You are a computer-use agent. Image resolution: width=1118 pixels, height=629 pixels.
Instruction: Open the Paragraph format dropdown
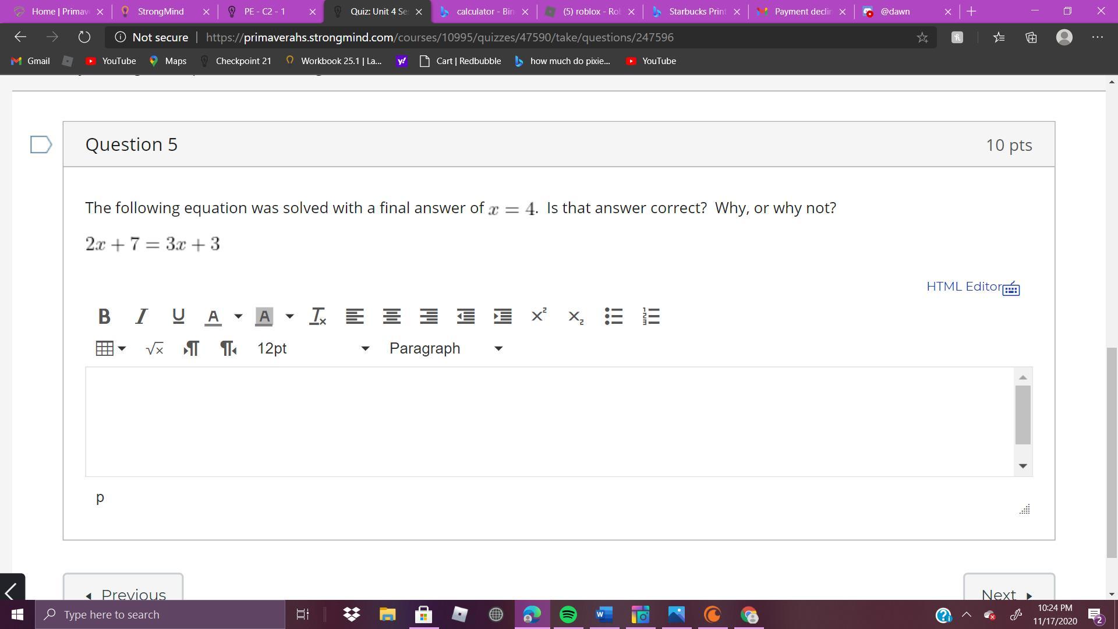coord(445,348)
